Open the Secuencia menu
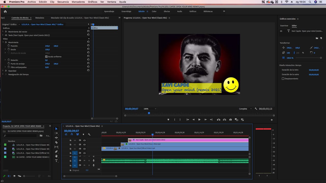 pyautogui.click(x=63, y=2)
